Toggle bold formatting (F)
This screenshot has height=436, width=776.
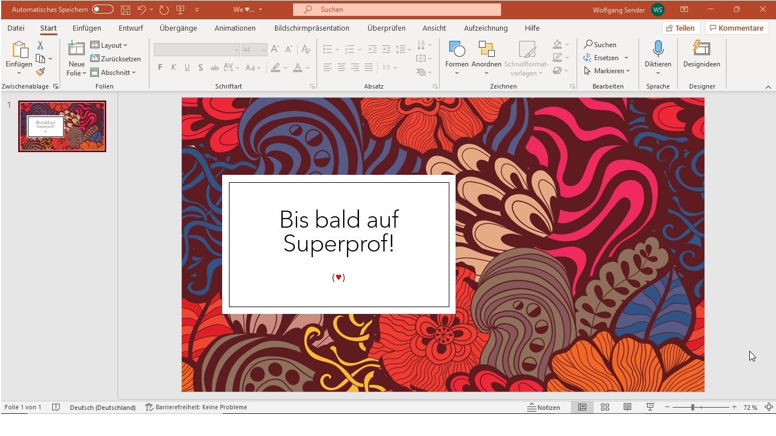[160, 68]
